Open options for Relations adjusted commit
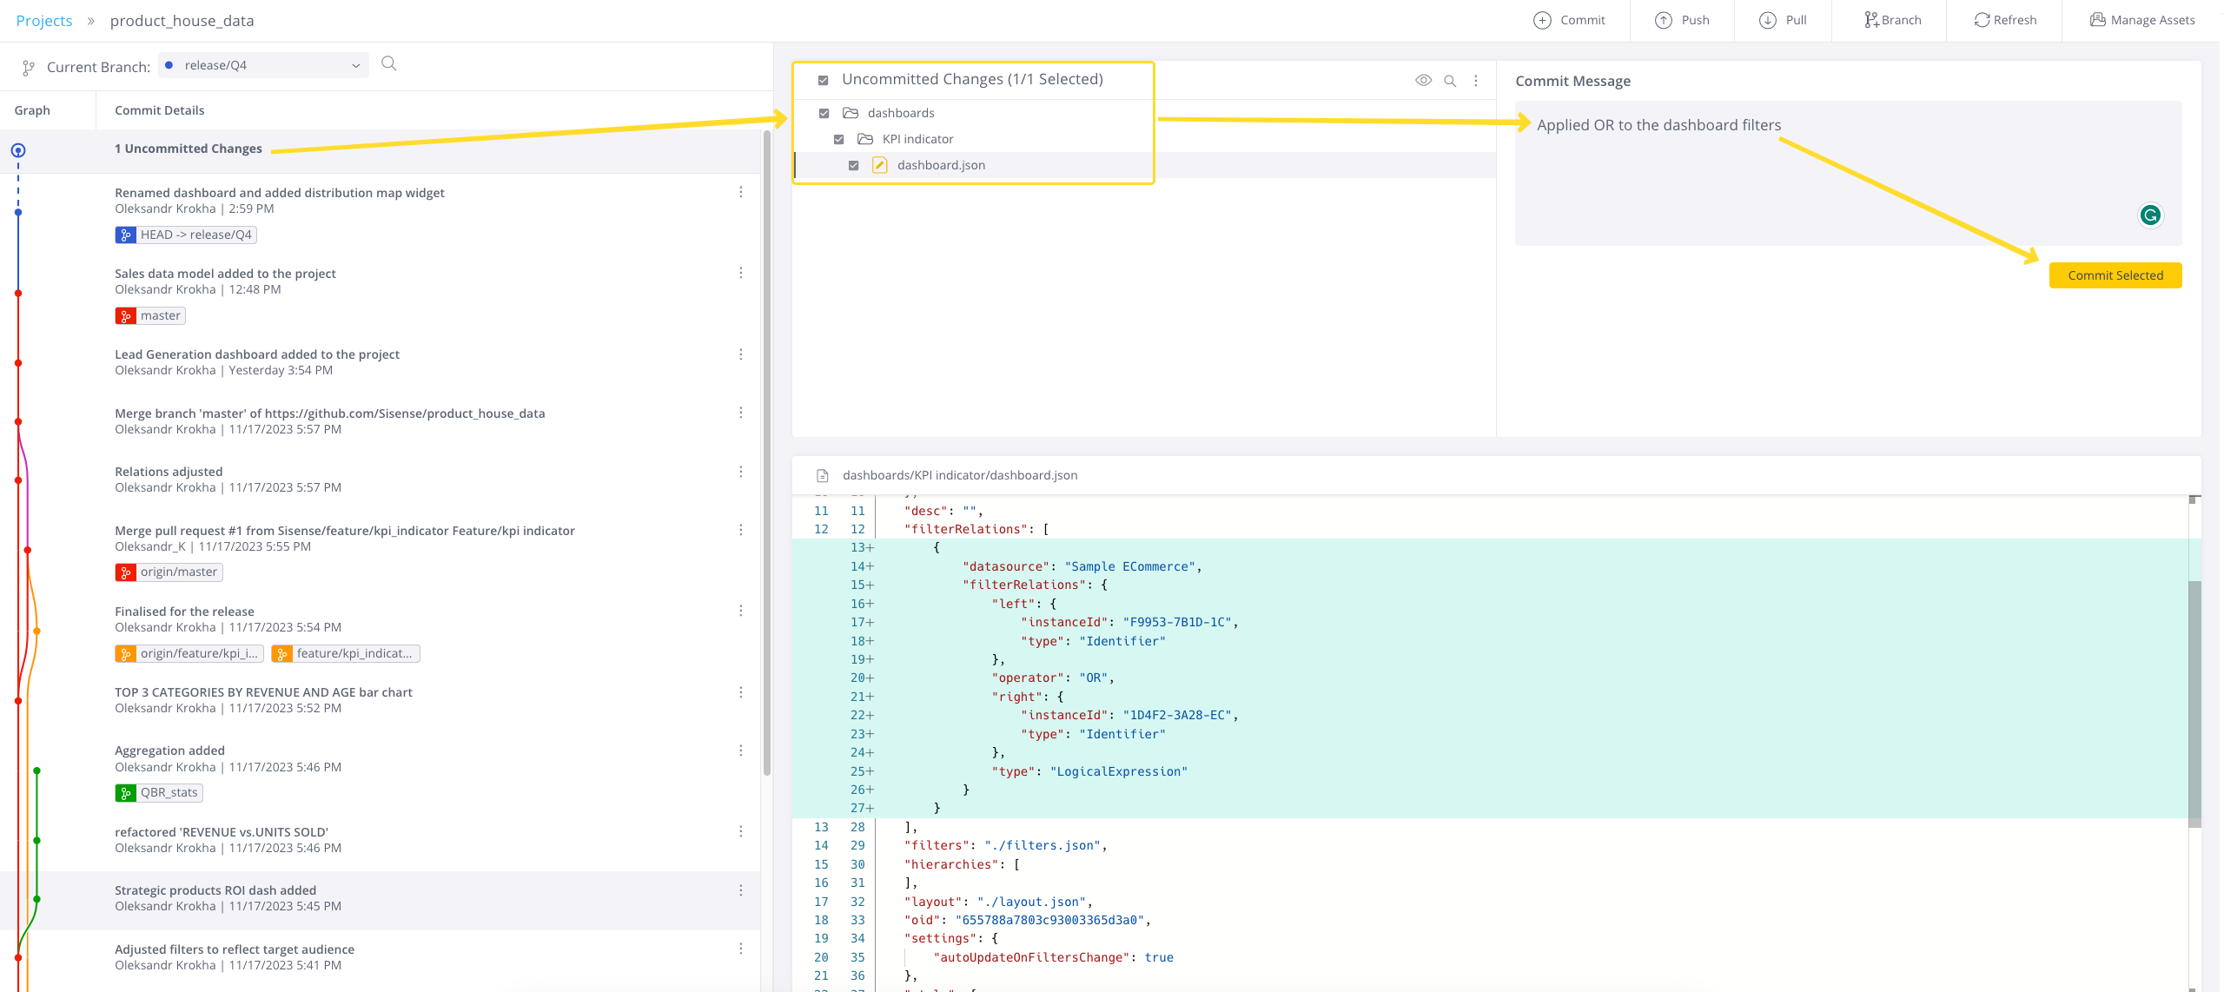 pyautogui.click(x=740, y=472)
